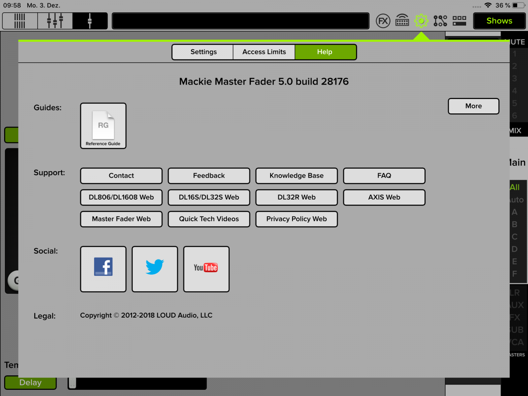The width and height of the screenshot is (528, 396).
Task: Send Feedback to Mackie
Action: [x=209, y=176]
